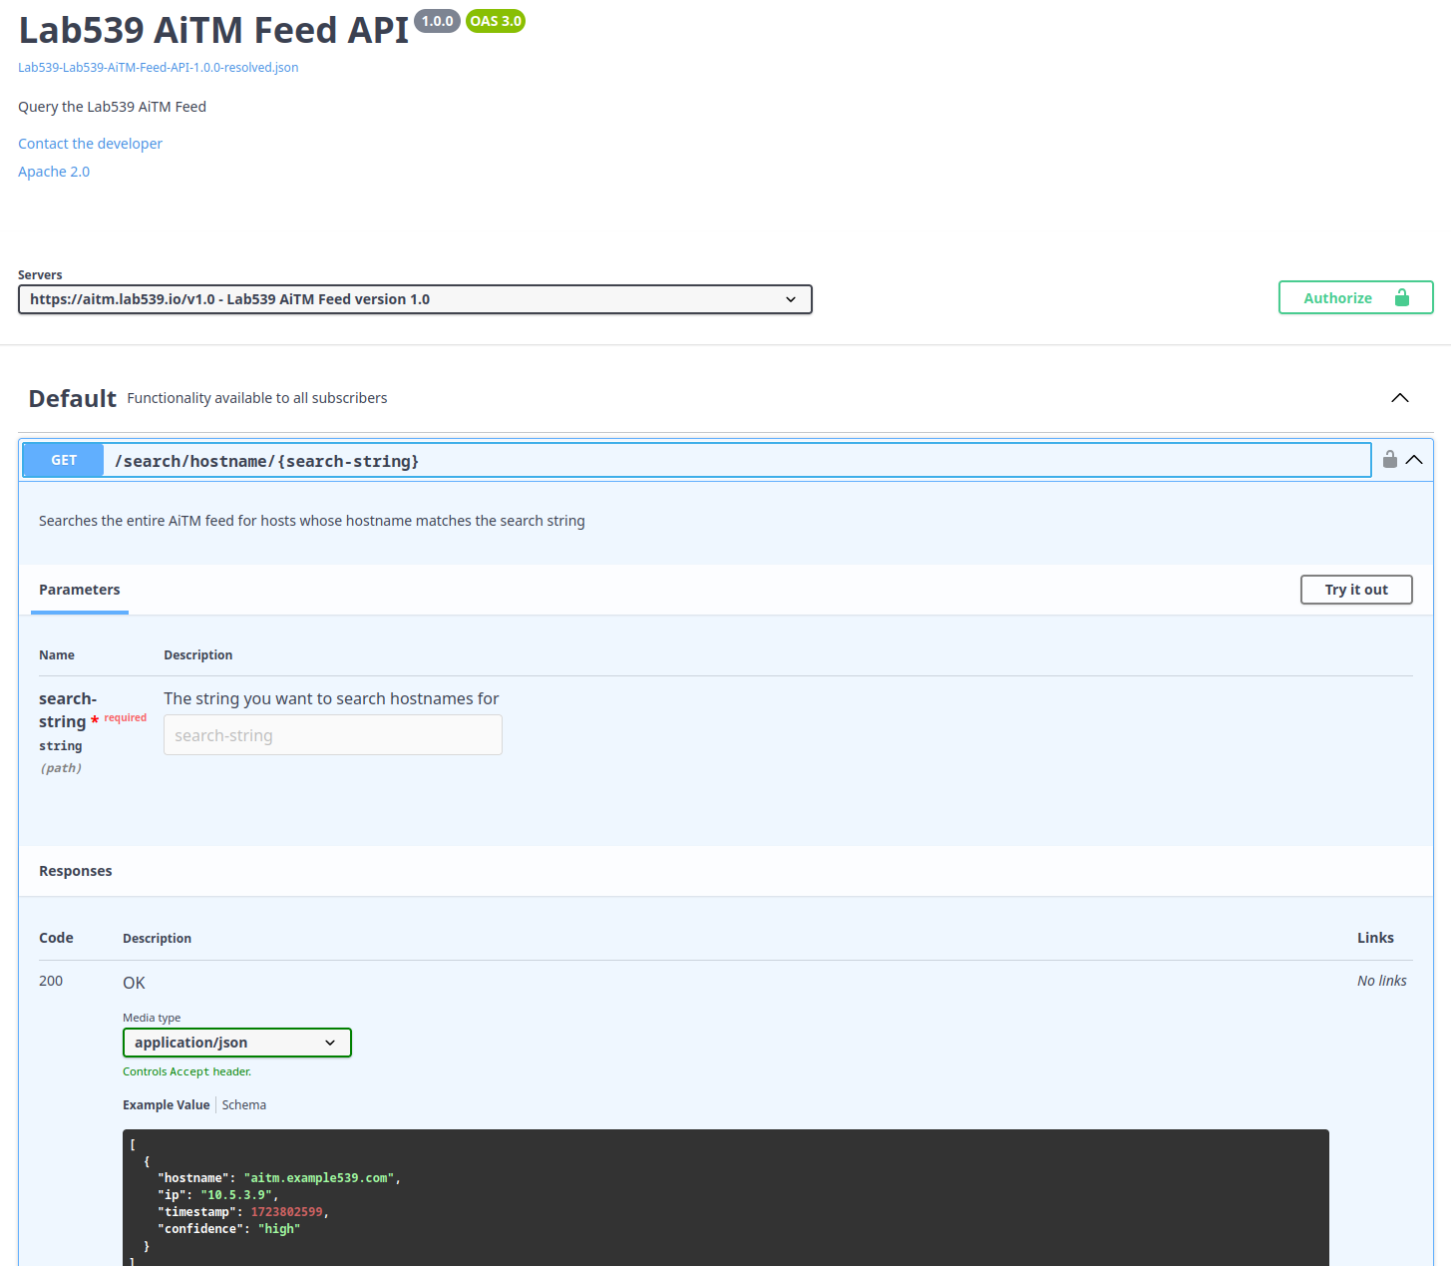Click the endpoint description about searching hostnames

click(x=312, y=521)
